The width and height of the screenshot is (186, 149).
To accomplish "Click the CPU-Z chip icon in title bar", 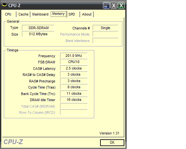I will click(5, 5).
